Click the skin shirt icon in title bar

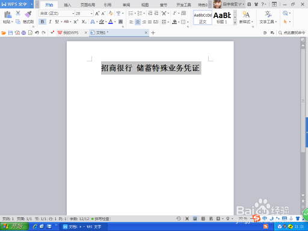tap(256, 4)
